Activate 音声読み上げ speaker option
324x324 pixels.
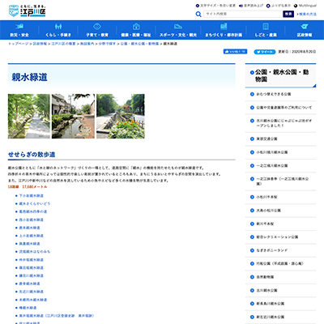(x=251, y=6)
